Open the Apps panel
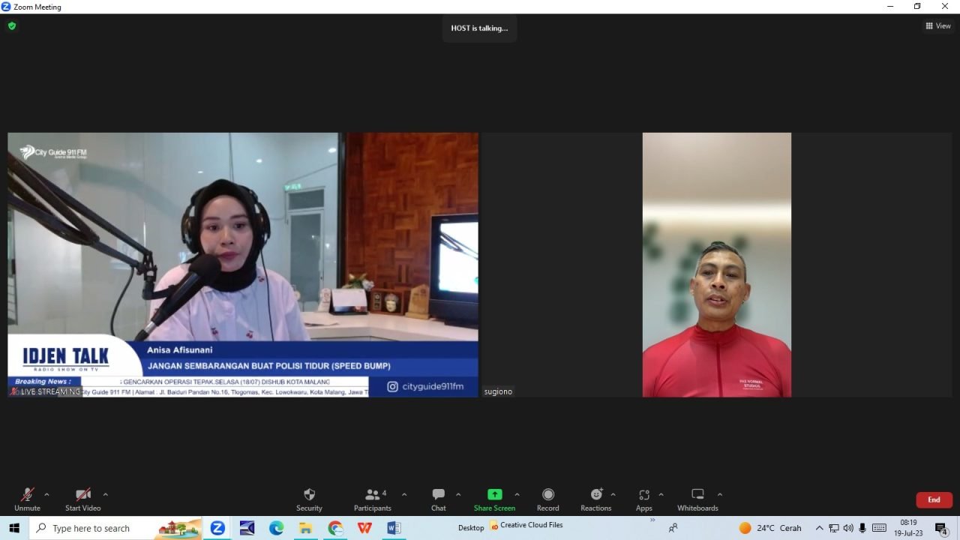This screenshot has height=540, width=960. coord(643,499)
